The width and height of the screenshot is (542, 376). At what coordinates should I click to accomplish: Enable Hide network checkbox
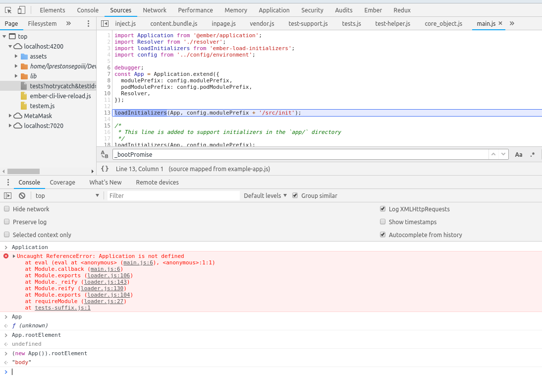(x=6, y=209)
